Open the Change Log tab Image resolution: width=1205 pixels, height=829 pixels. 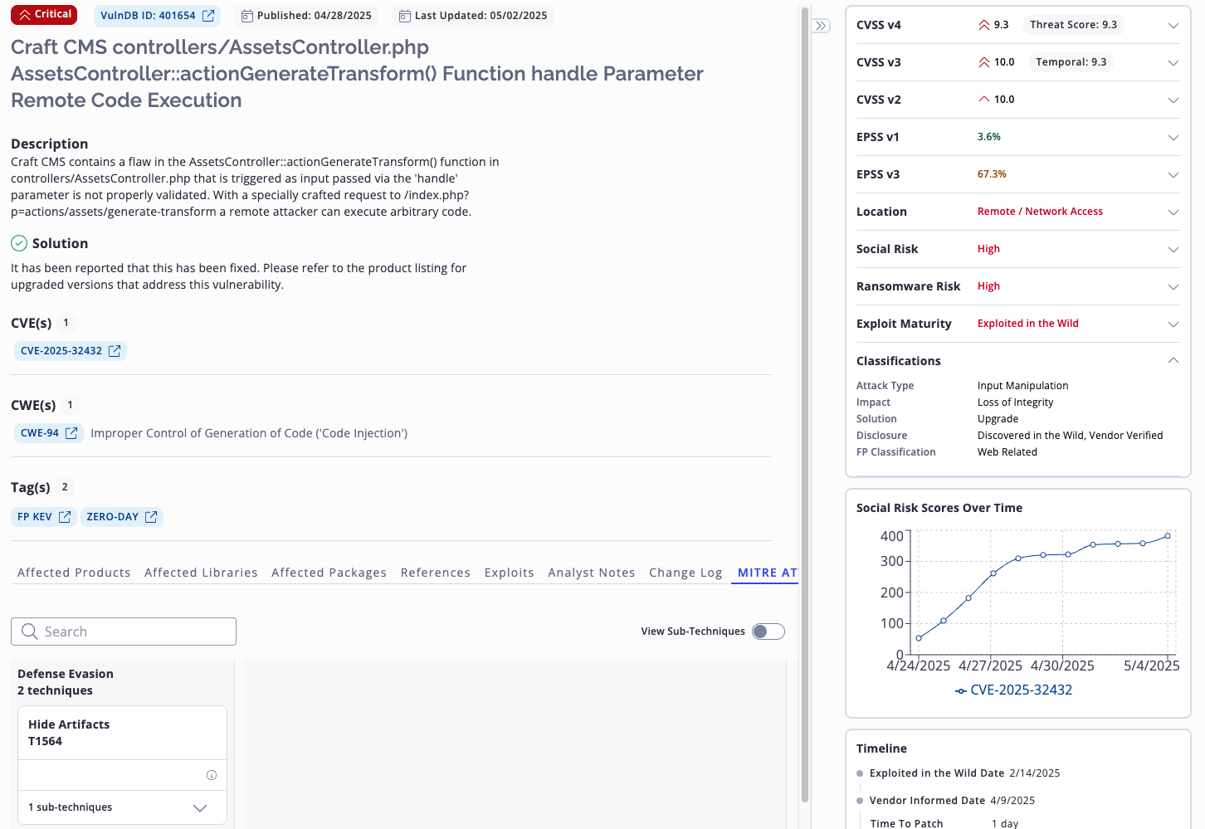[x=685, y=573]
